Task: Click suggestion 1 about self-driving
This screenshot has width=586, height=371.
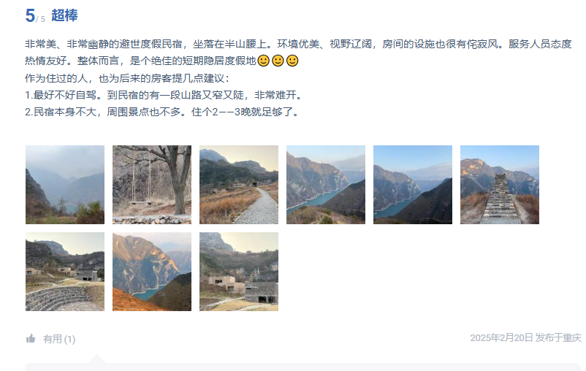Action: point(164,95)
